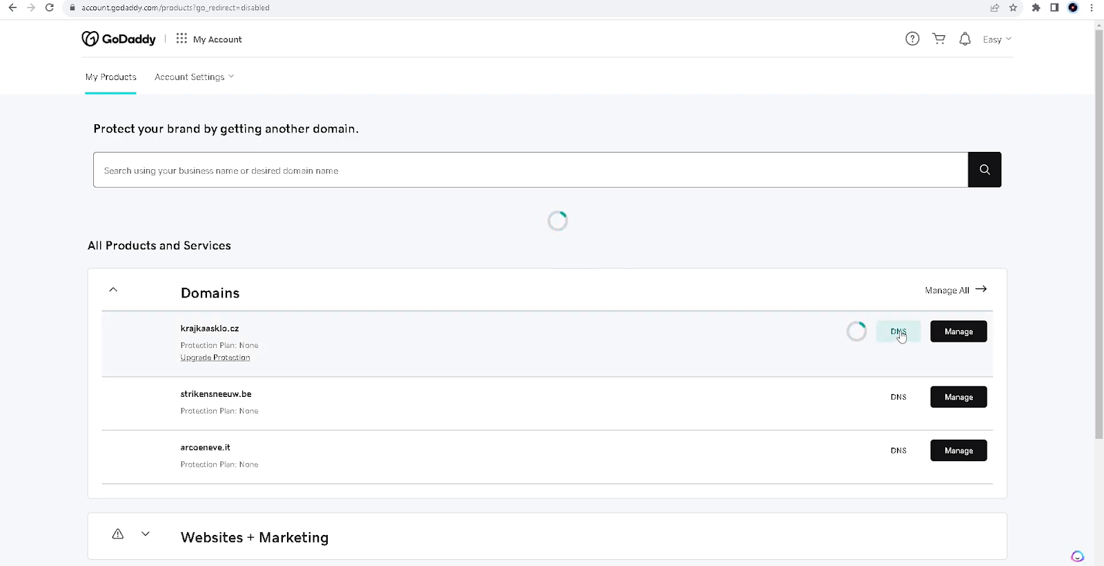Click the browser address bar URL
This screenshot has height=566, width=1104.
[175, 8]
